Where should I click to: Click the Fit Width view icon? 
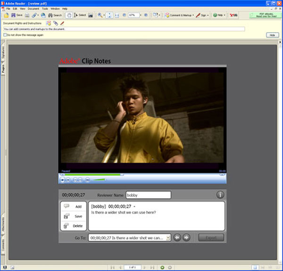(117, 15)
